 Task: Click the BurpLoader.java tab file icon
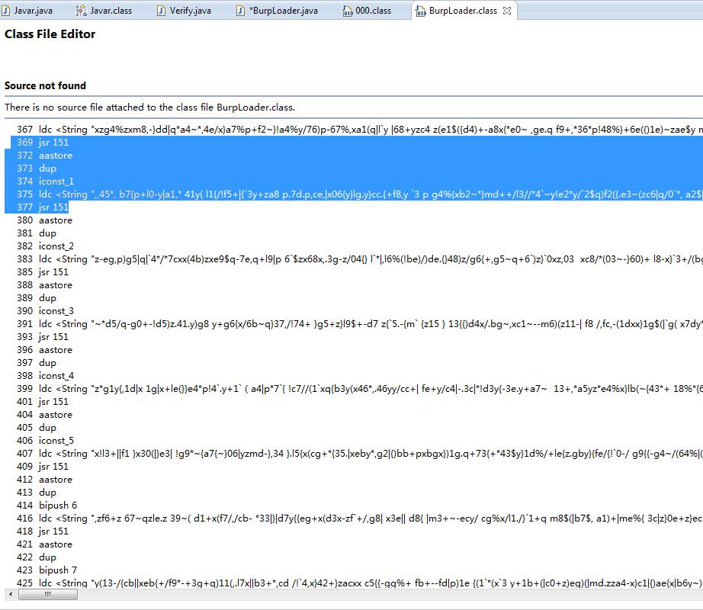pos(241,11)
